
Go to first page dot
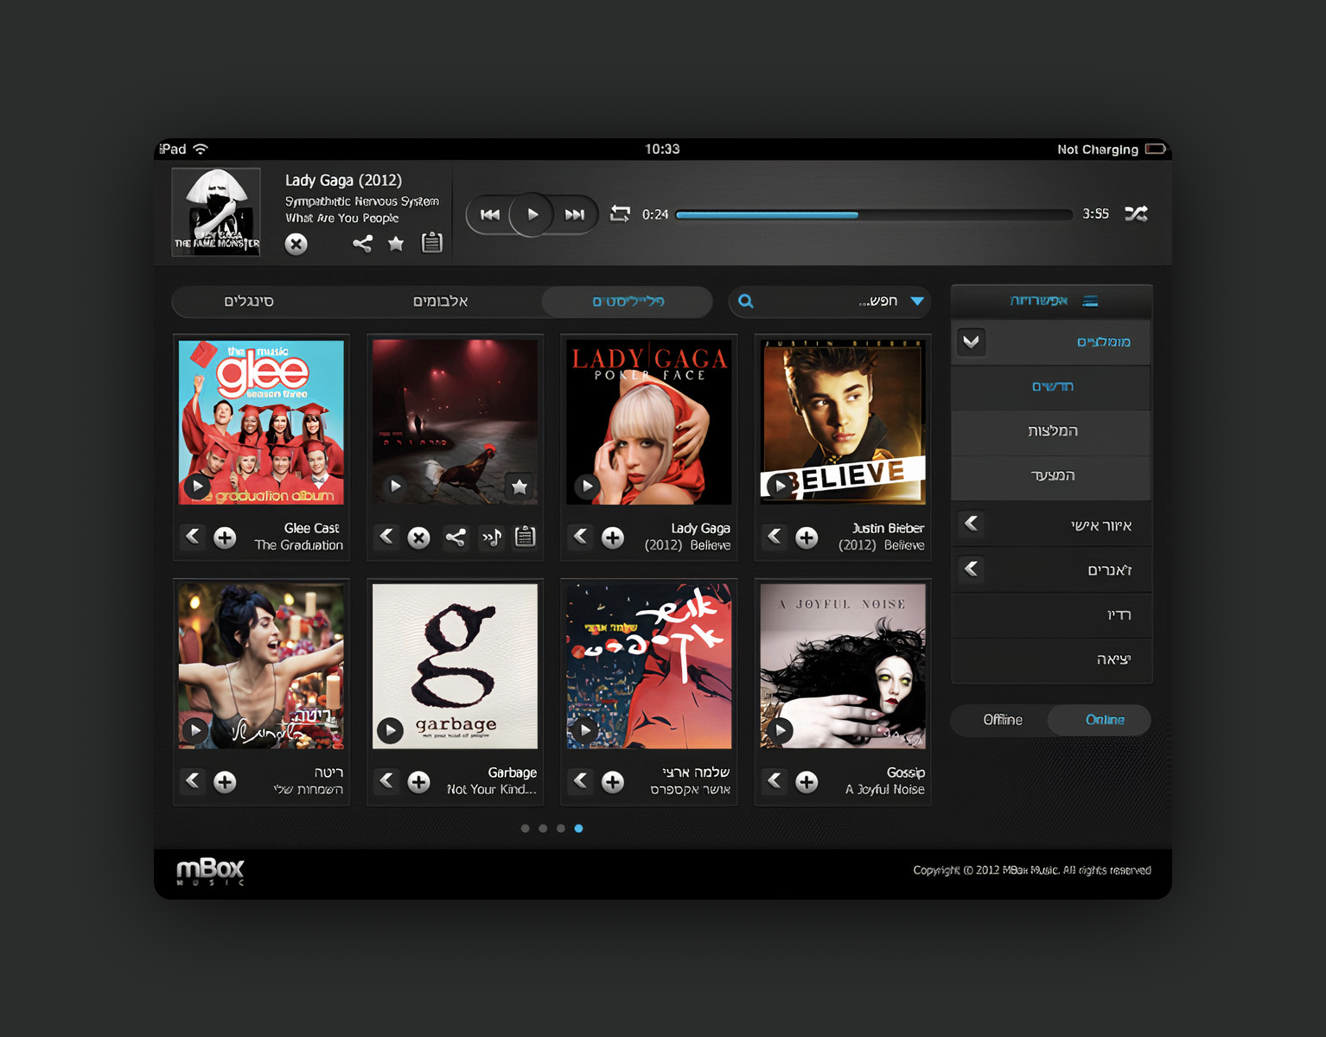(x=525, y=829)
